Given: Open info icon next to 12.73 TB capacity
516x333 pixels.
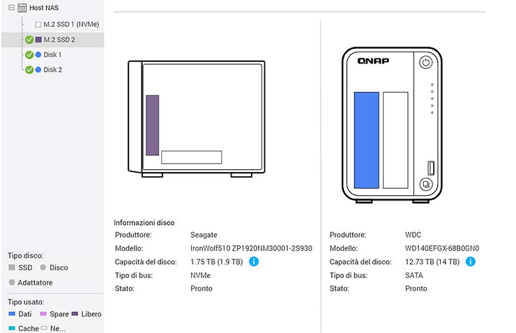Looking at the screenshot, I should pyautogui.click(x=470, y=262).
